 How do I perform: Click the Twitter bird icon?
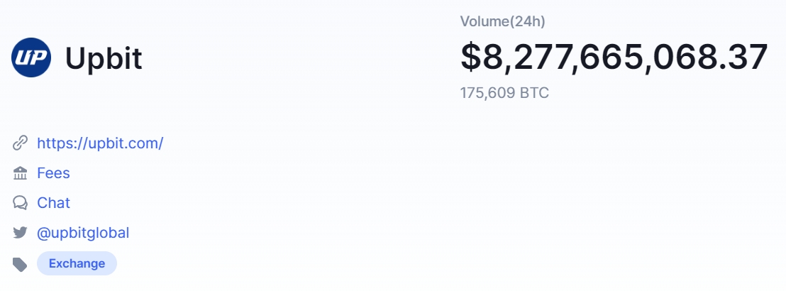point(20,233)
